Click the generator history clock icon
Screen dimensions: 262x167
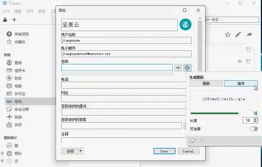point(201,140)
